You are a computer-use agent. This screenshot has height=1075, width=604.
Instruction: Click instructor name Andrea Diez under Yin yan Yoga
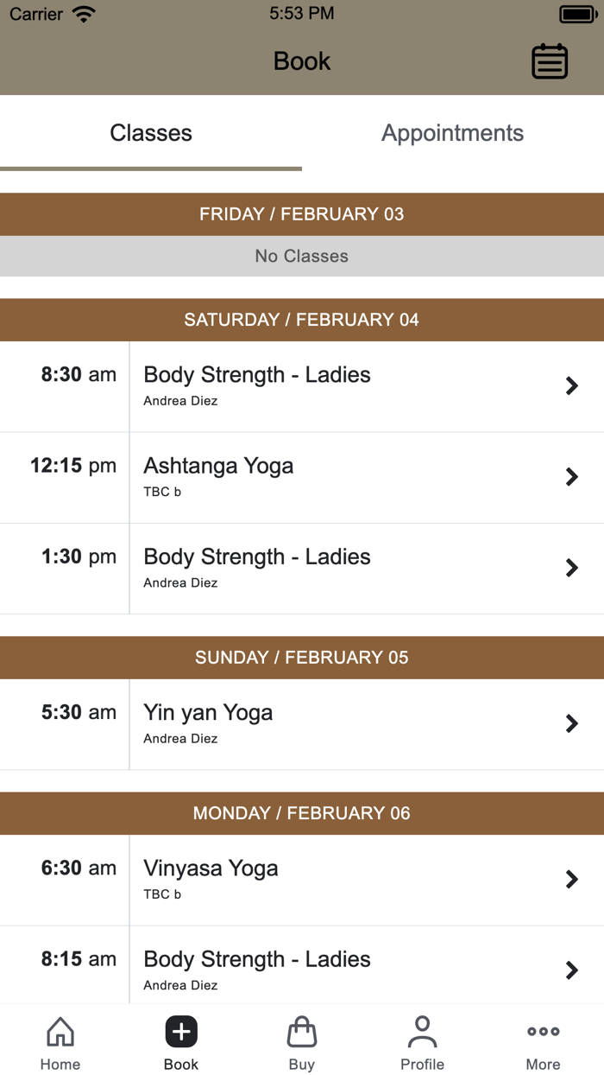(179, 738)
